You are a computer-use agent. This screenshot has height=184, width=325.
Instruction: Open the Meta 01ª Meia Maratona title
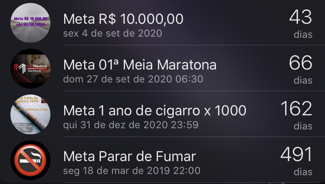click(x=140, y=65)
